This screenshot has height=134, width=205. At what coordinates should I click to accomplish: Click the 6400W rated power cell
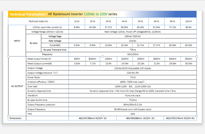pyautogui.click(x=173, y=59)
